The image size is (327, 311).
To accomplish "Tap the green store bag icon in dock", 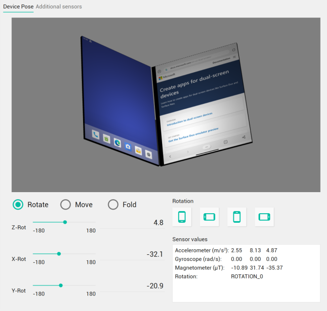I will point(106,139).
